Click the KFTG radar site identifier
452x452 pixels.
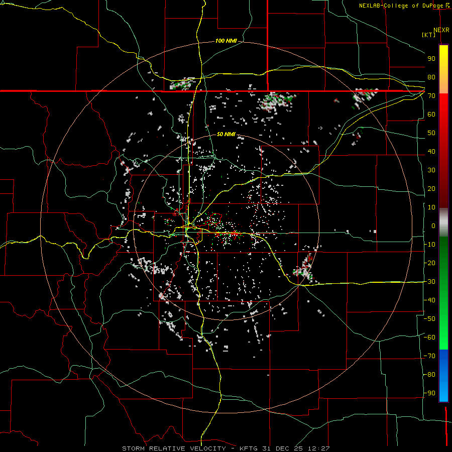[249, 448]
